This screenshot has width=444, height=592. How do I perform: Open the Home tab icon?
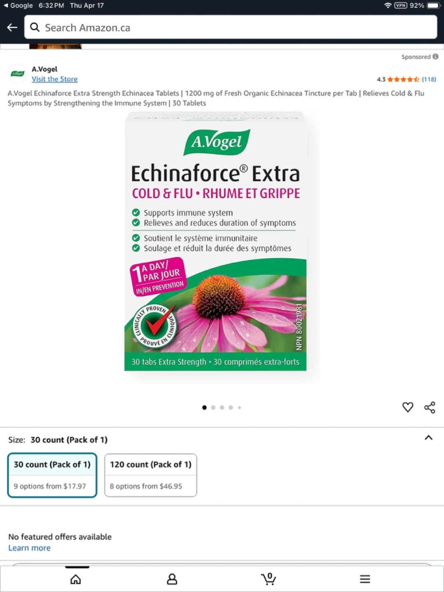[76, 579]
